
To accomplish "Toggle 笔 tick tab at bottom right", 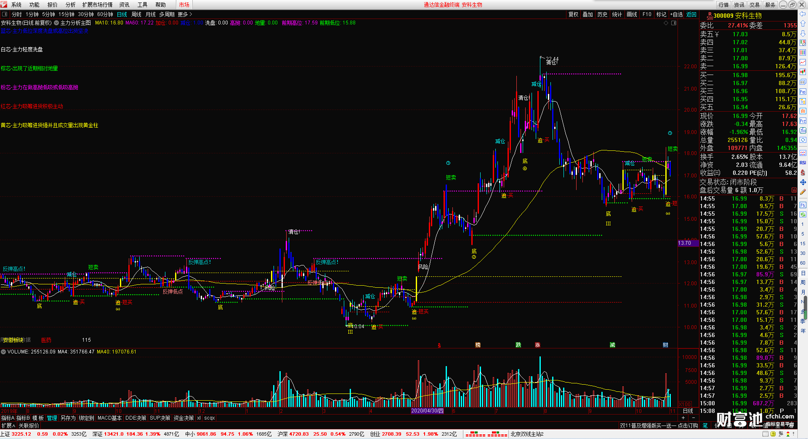I will (x=705, y=426).
